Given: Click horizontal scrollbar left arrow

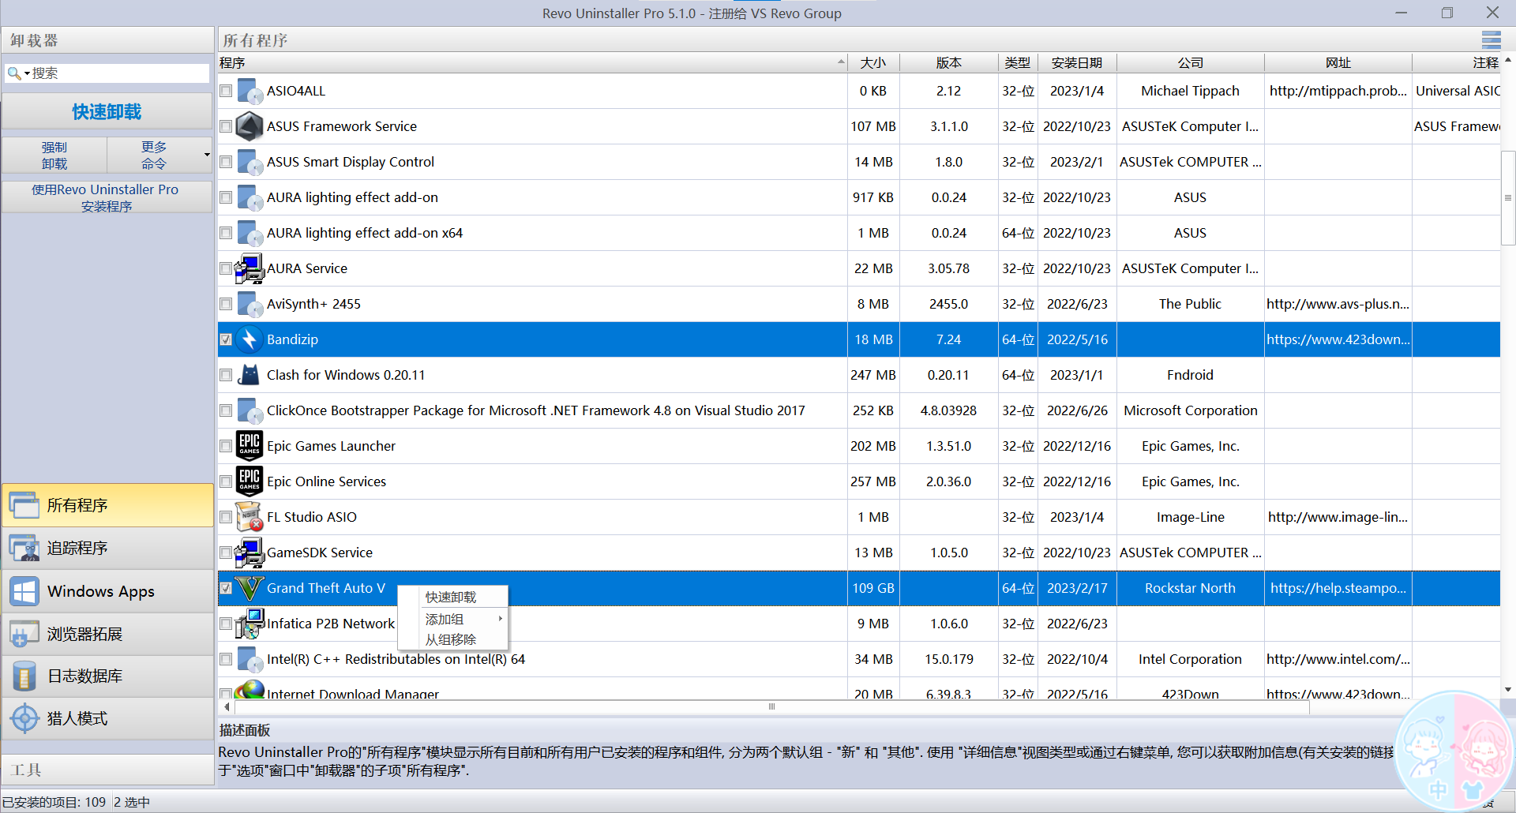Looking at the screenshot, I should coord(227,706).
